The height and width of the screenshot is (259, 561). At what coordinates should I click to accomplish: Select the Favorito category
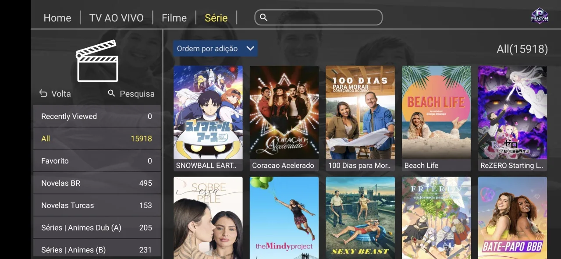97,161
